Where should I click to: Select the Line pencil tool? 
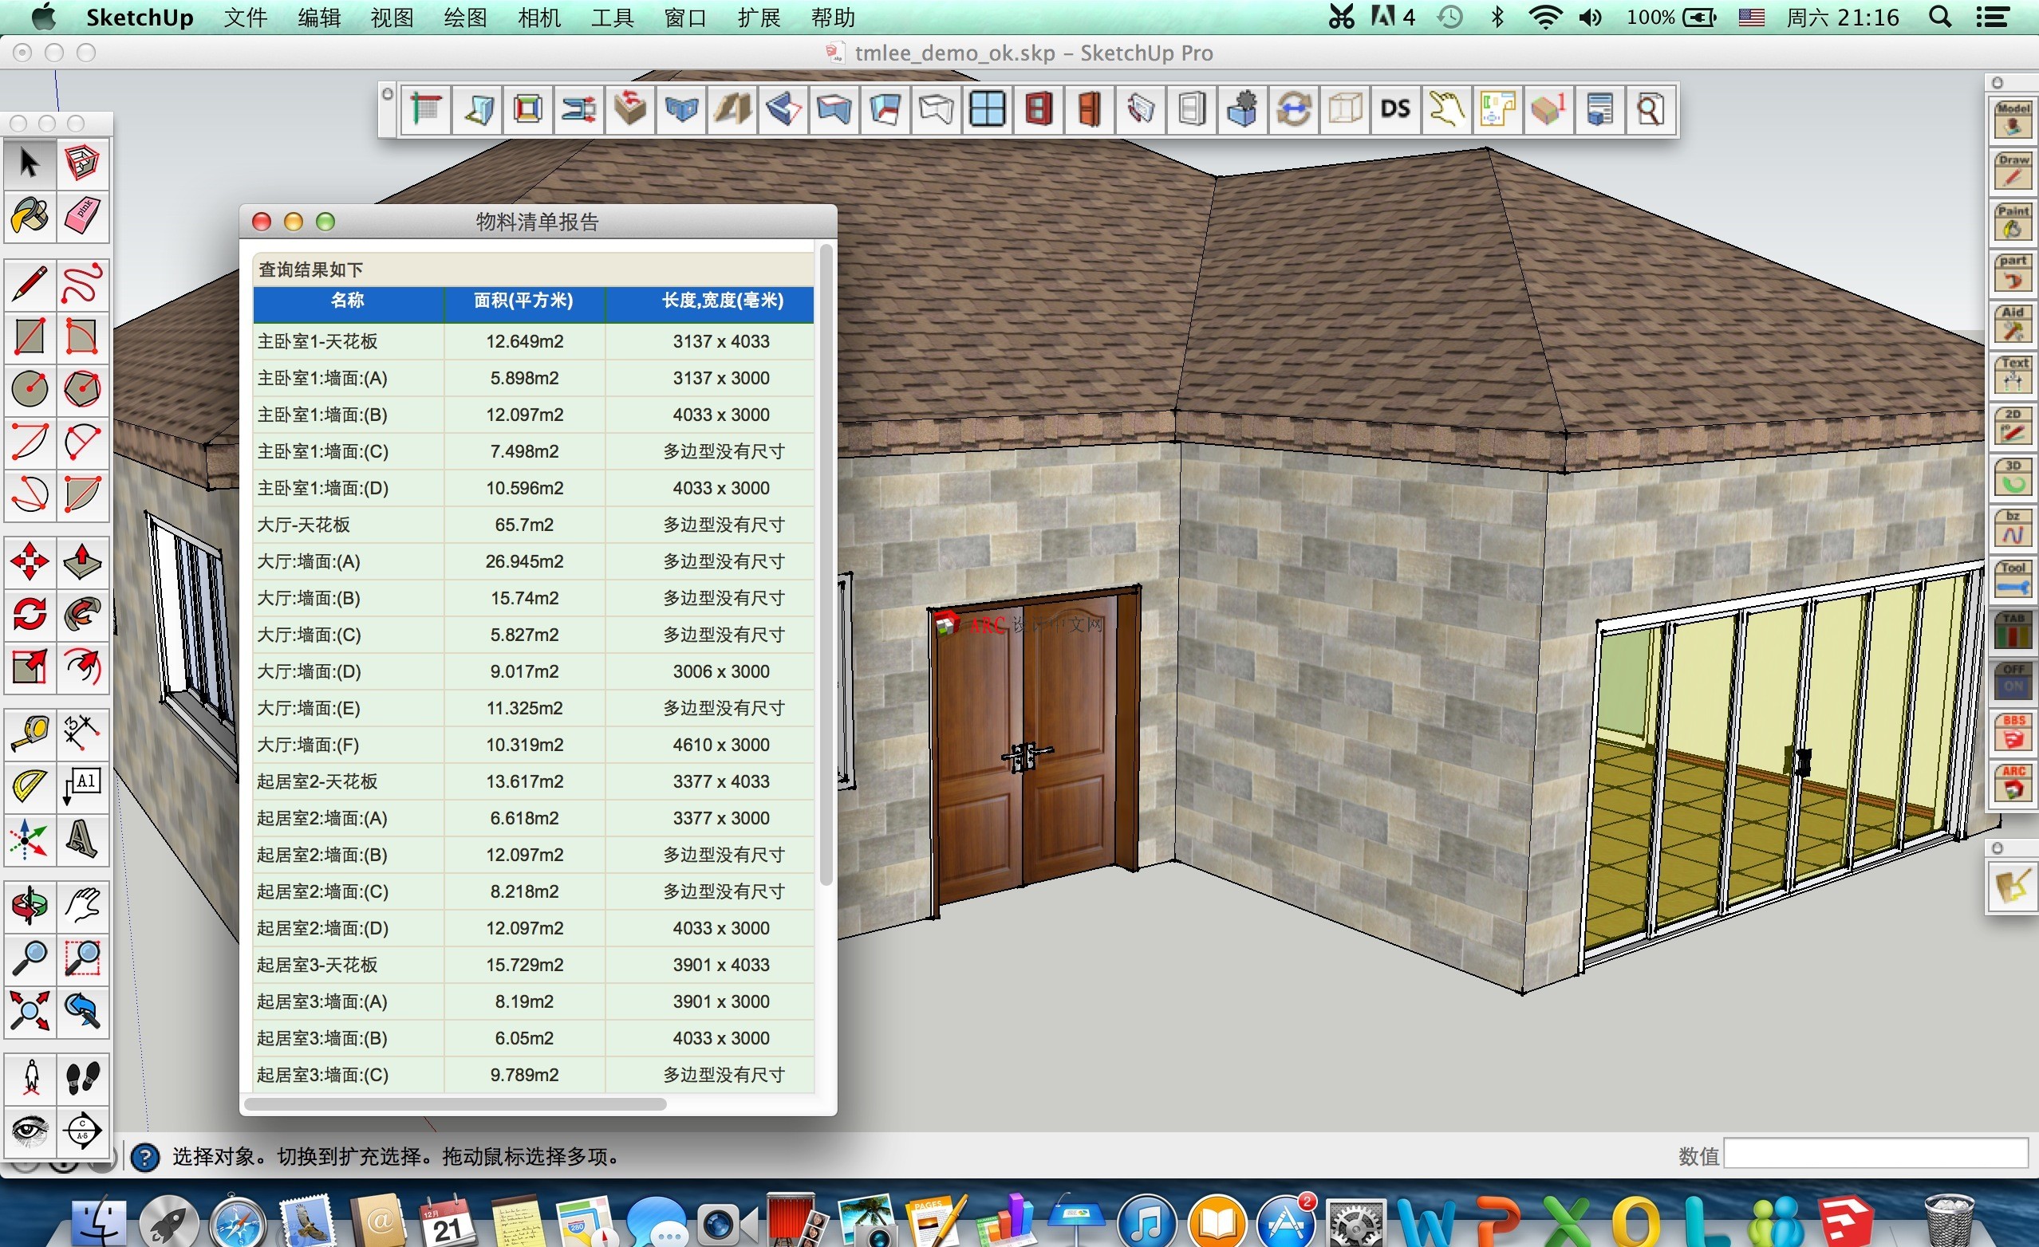pos(30,285)
